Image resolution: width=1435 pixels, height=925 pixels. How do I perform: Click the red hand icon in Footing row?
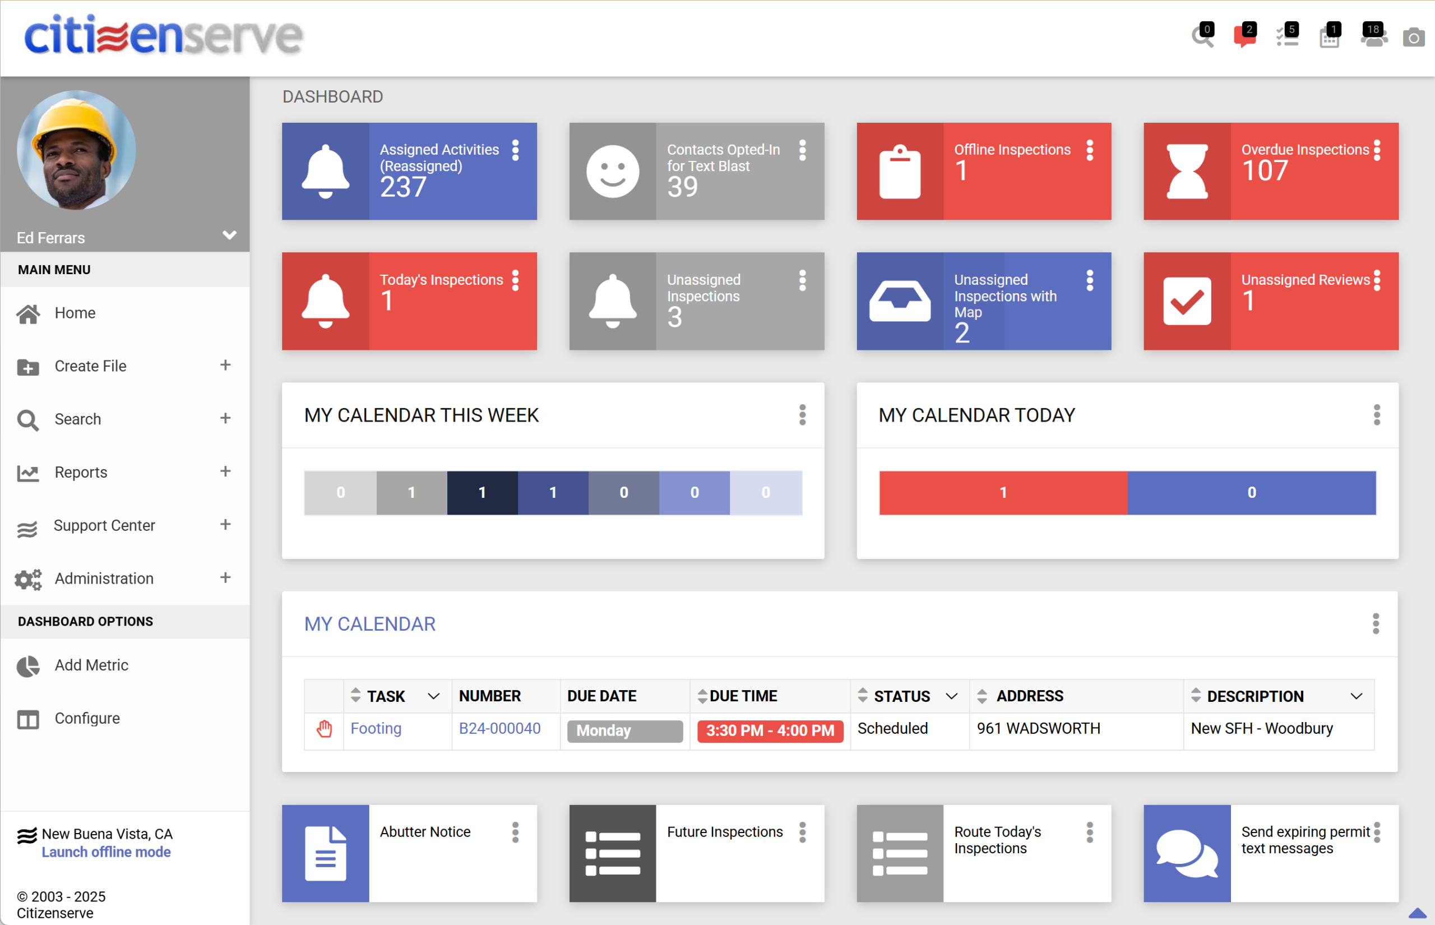click(324, 729)
